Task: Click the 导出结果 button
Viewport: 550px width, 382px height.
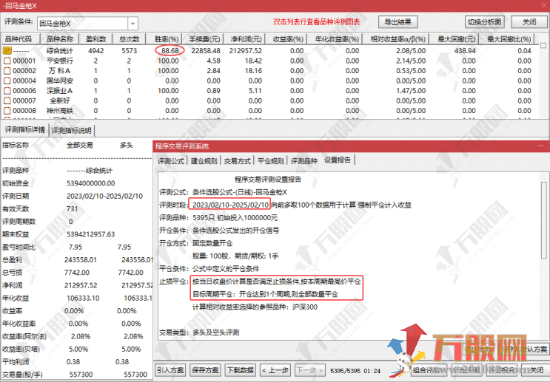Action: tap(398, 22)
